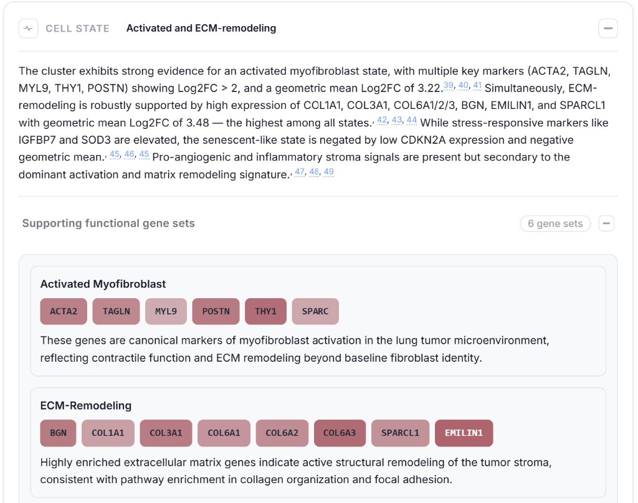638x503 pixels.
Task: Click the POSTN gene tag
Action: (x=216, y=311)
